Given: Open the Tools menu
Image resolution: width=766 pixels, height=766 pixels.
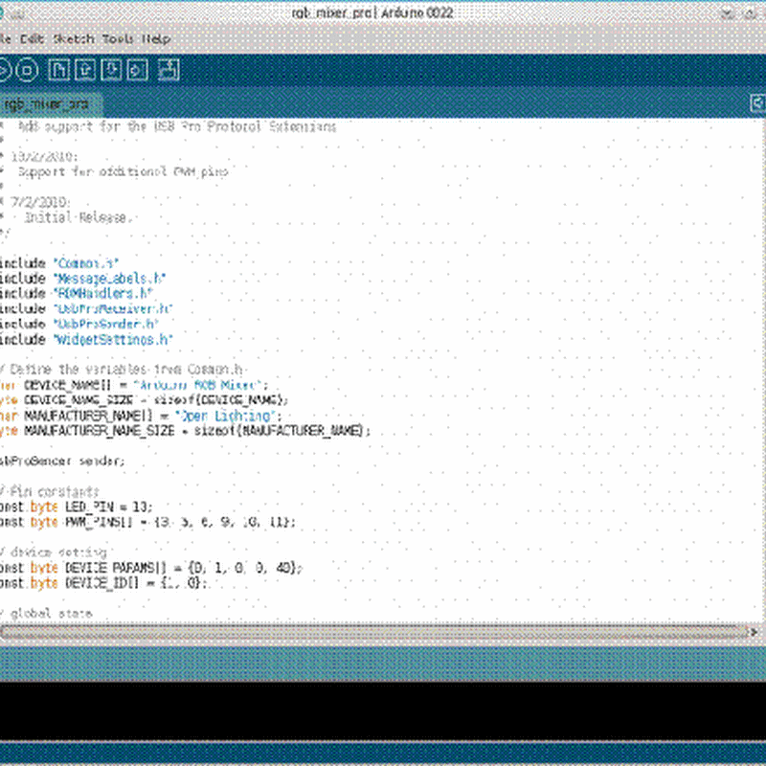Looking at the screenshot, I should 118,39.
